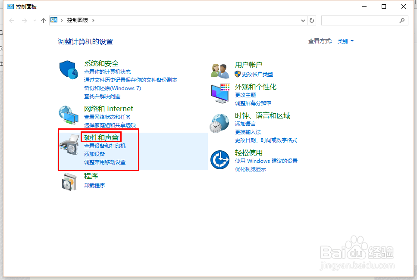Click the Control Panel icon in the address bar
The height and width of the screenshot is (280, 417).
pyautogui.click(x=54, y=20)
